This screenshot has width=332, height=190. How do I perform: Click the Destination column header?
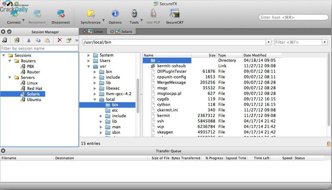(100, 158)
